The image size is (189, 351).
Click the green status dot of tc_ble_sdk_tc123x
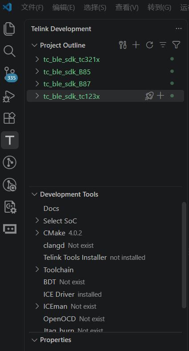click(x=172, y=96)
